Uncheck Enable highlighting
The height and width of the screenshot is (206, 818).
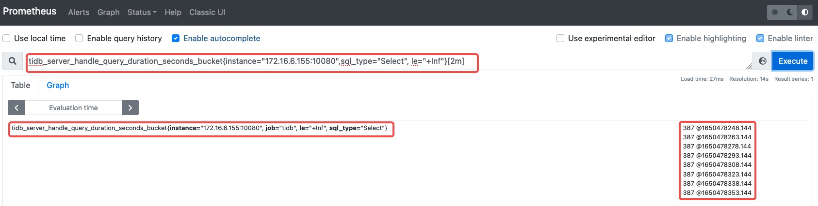pos(669,38)
